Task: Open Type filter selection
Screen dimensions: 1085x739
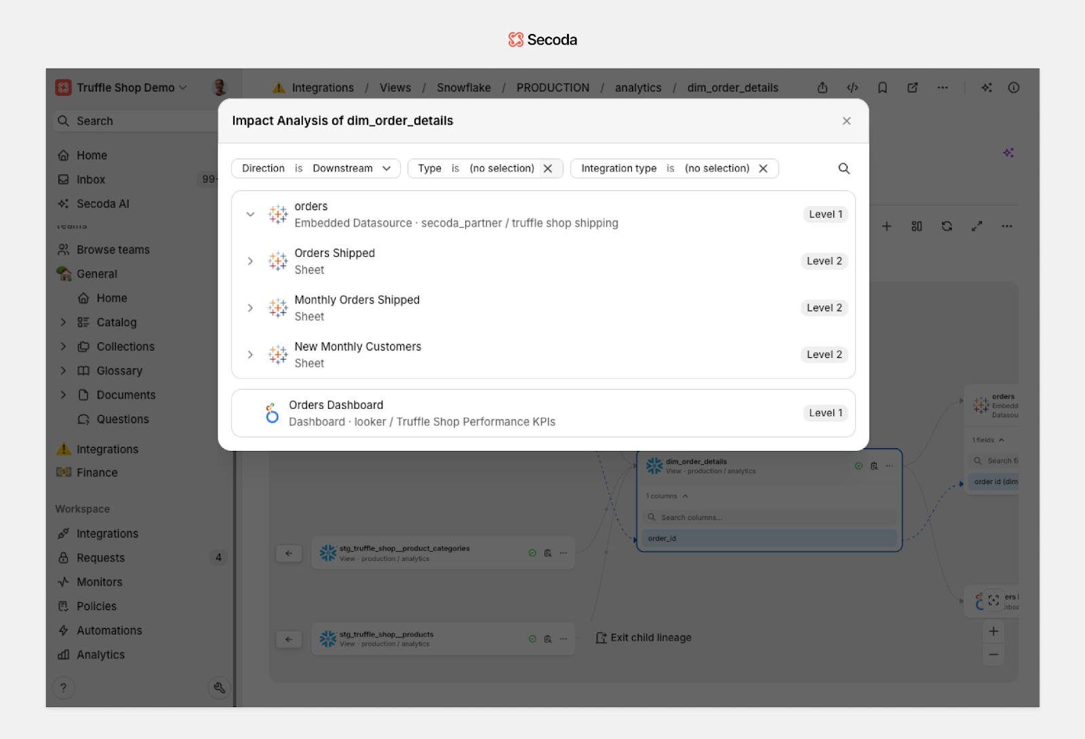Action: point(501,168)
